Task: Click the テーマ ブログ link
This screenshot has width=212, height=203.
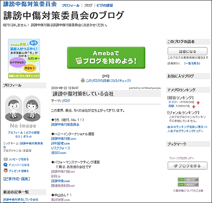Action: pyautogui.click(x=66, y=101)
